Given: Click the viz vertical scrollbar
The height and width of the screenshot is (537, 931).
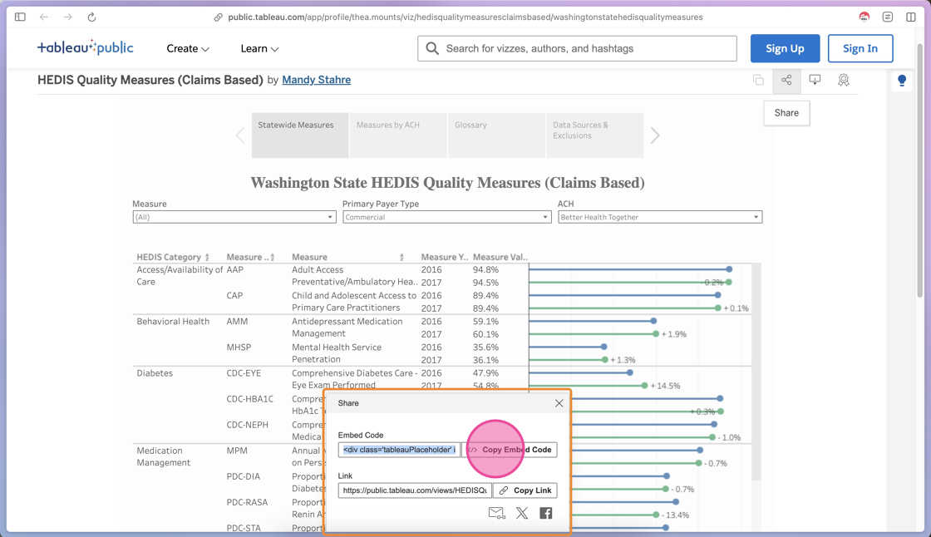Looking at the screenshot, I should tap(756, 372).
